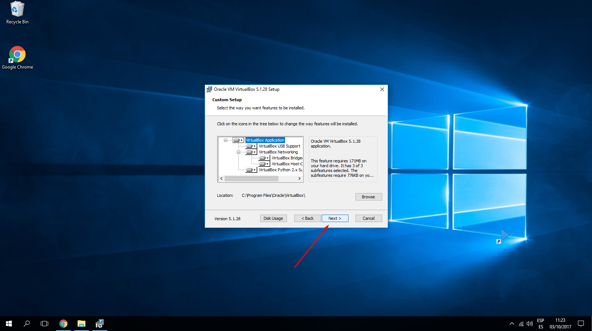Open install-state dropdown for VirtualBox USB Support
The width and height of the screenshot is (592, 331).
(x=251, y=146)
